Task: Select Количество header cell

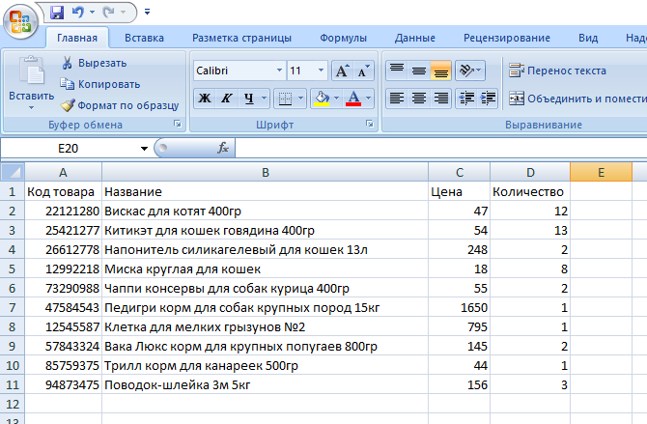Action: (x=530, y=191)
